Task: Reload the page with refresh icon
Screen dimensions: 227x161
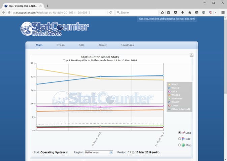Action: [110, 12]
